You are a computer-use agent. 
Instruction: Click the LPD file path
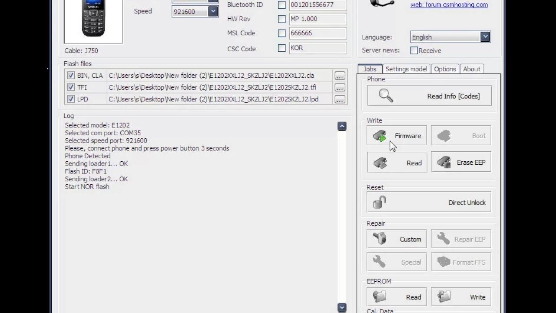(213, 99)
